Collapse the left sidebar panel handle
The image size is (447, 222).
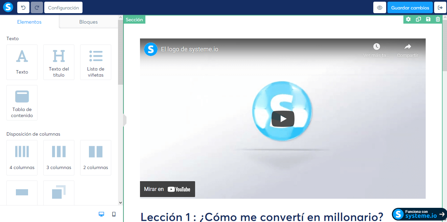click(125, 120)
